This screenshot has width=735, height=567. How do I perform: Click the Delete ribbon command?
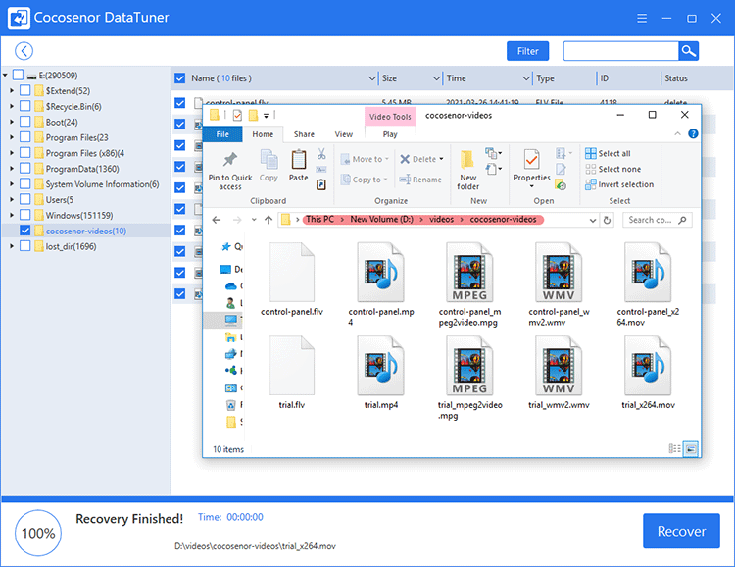click(421, 159)
